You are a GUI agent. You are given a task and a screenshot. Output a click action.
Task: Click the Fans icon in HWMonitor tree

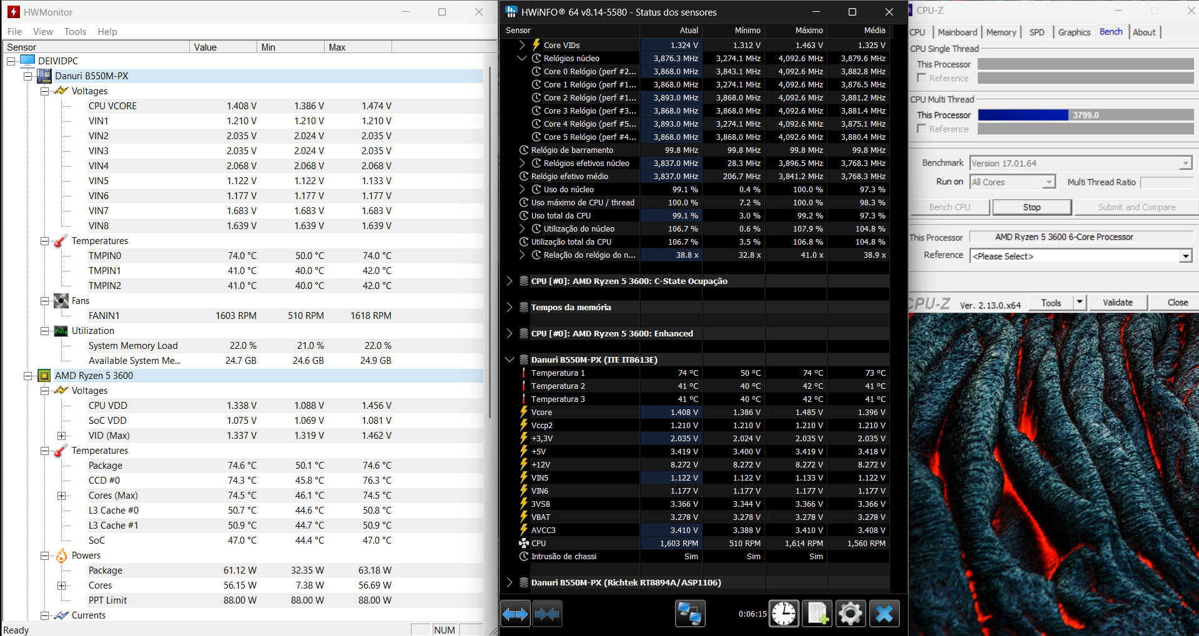[61, 300]
